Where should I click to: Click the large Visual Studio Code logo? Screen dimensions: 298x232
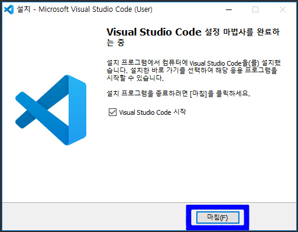click(x=51, y=110)
